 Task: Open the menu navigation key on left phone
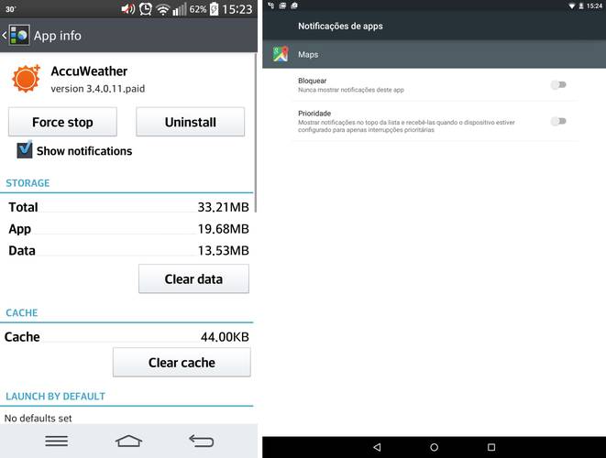[57, 441]
